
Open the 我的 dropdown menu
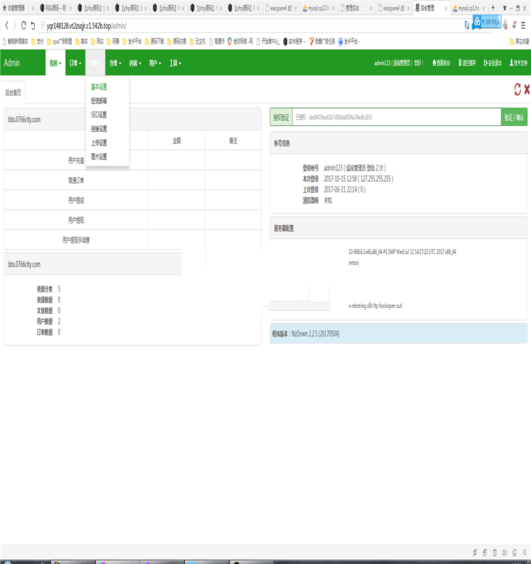point(55,63)
